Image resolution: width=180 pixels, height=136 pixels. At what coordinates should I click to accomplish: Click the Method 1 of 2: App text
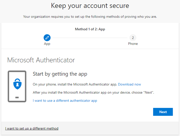(x=90, y=29)
